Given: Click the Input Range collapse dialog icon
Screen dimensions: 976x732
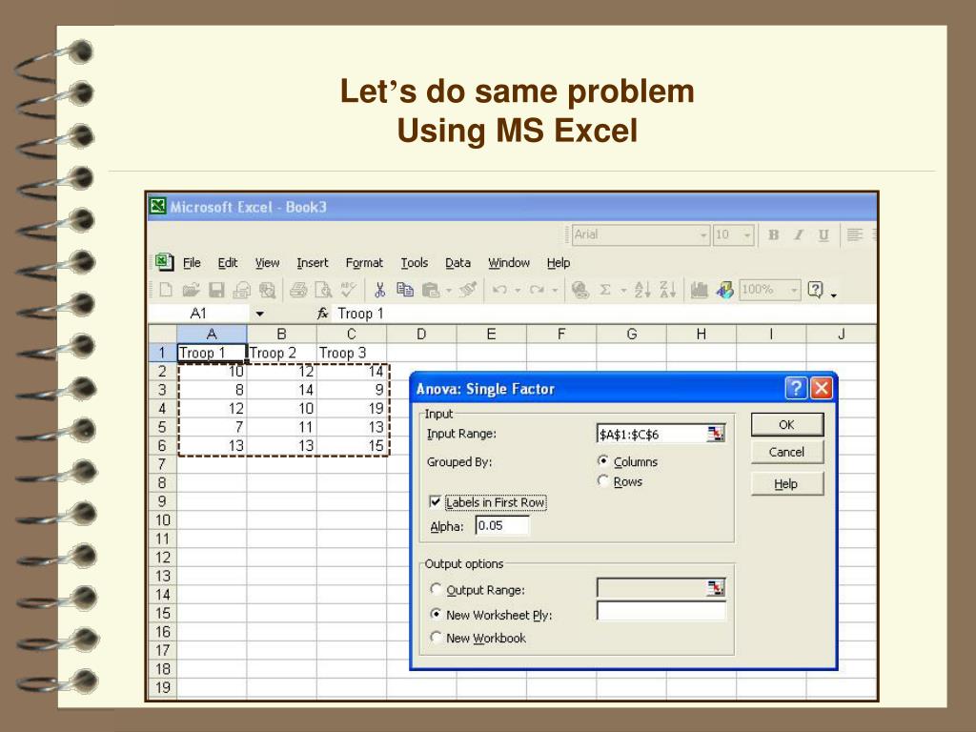Looking at the screenshot, I should [716, 434].
